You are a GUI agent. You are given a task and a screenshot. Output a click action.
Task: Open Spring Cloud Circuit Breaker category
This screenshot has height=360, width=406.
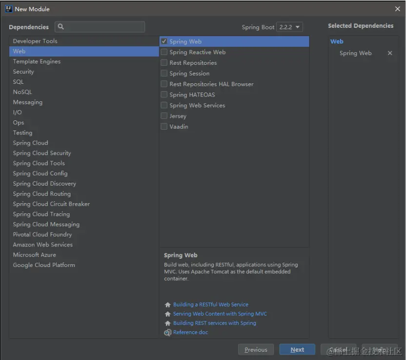click(84, 204)
